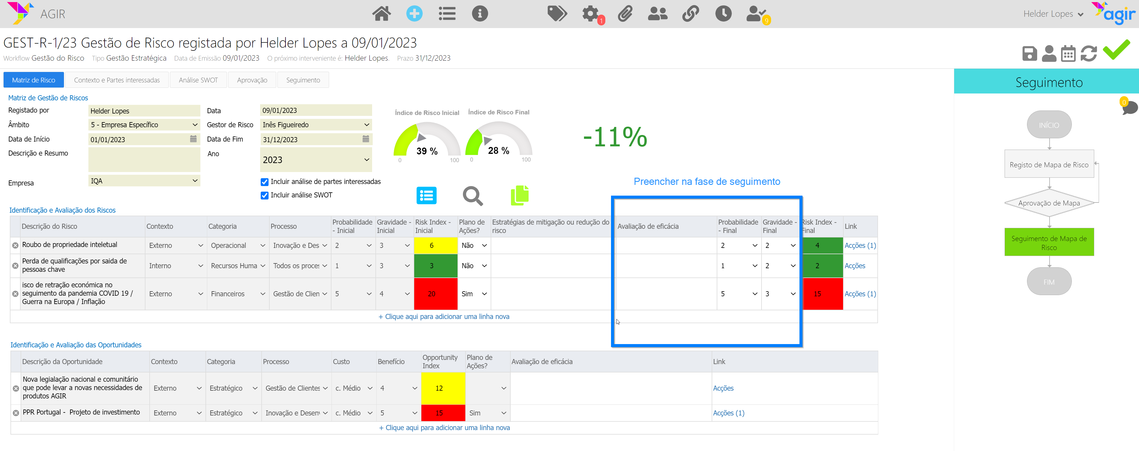Click the green copy documents icon
The image size is (1139, 451).
tap(520, 195)
